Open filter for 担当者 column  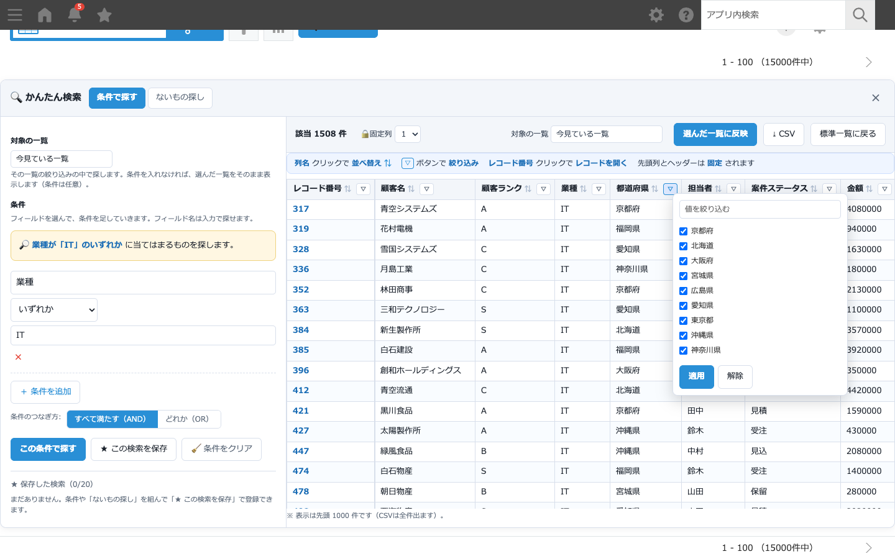pyautogui.click(x=733, y=189)
